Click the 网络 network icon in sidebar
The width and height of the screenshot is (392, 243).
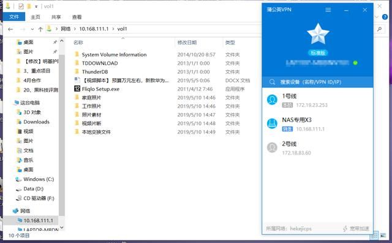click(x=15, y=211)
